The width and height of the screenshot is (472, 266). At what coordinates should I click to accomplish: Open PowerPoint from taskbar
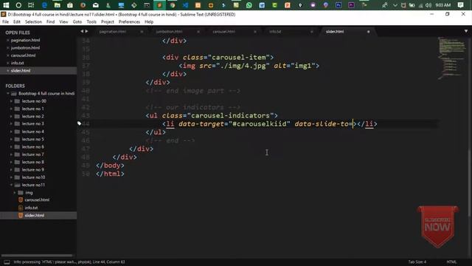(288, 5)
